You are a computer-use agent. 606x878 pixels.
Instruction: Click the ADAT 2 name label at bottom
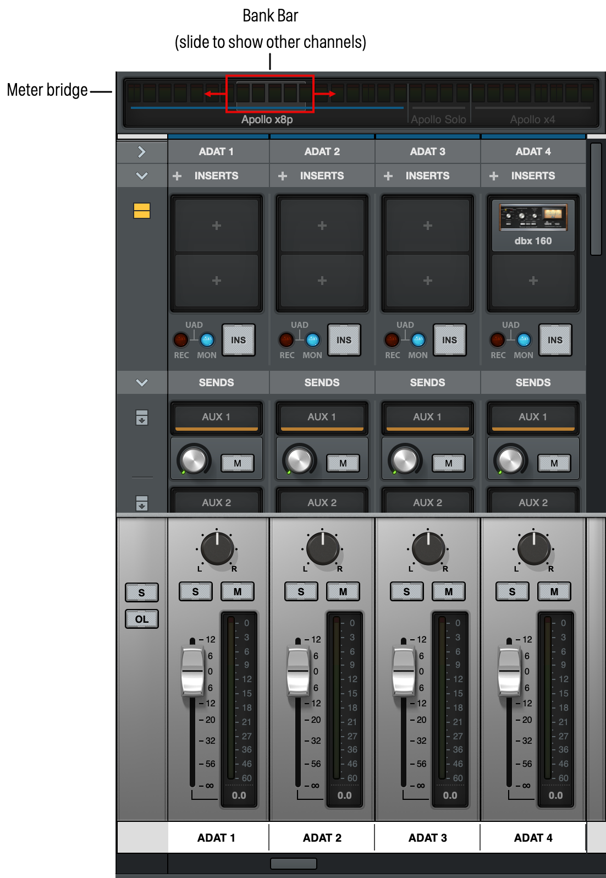322,838
